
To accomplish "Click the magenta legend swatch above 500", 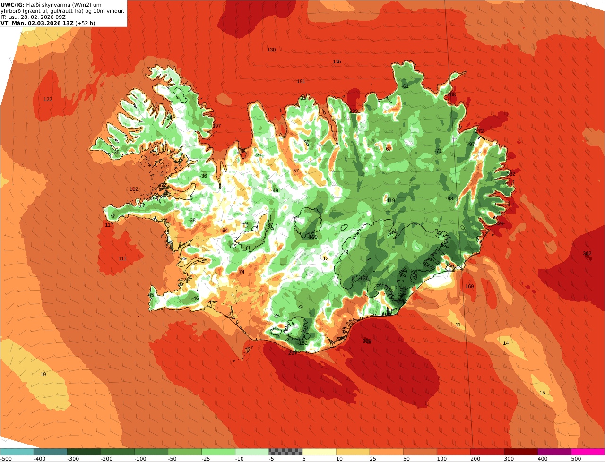I will pyautogui.click(x=588, y=452).
